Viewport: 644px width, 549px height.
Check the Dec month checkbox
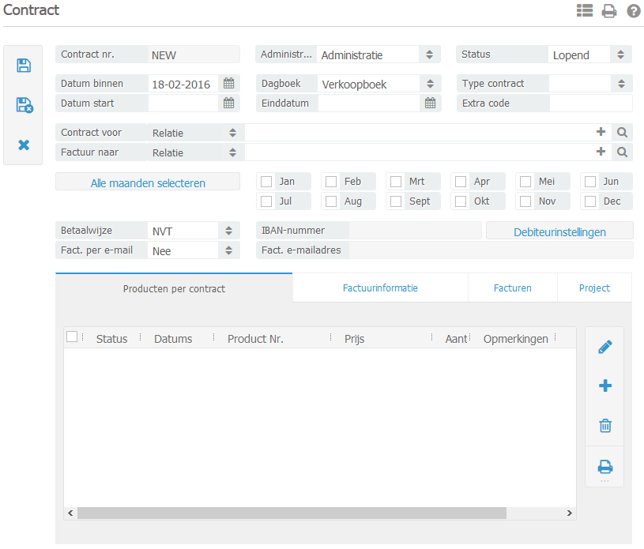590,201
